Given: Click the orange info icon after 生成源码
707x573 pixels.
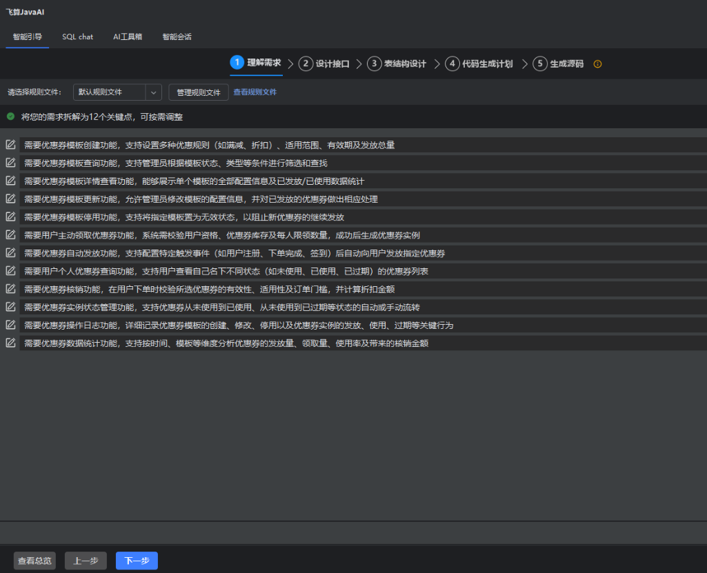Looking at the screenshot, I should (597, 64).
